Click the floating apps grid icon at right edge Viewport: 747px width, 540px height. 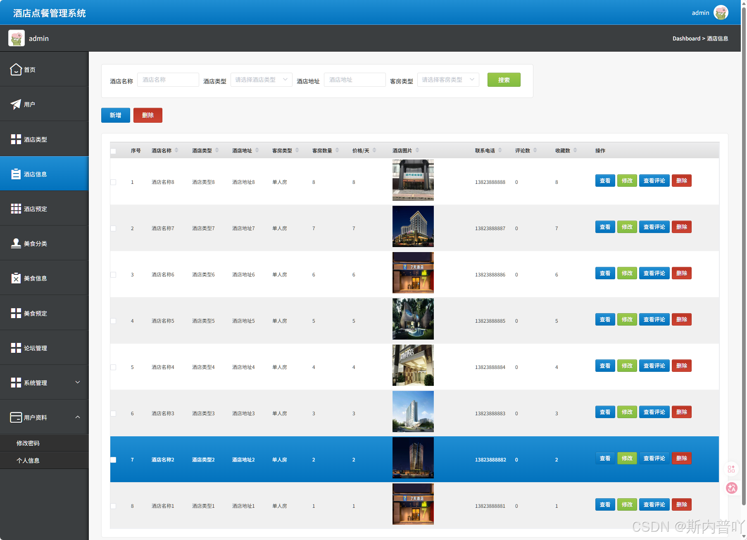(731, 469)
